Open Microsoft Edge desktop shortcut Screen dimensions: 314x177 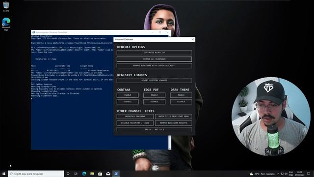coord(6,24)
